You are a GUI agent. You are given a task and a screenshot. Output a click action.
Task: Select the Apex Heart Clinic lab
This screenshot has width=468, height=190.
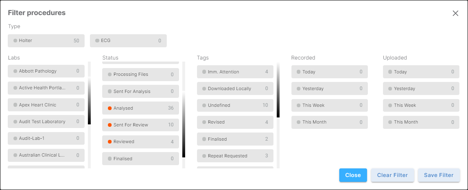[46, 105]
